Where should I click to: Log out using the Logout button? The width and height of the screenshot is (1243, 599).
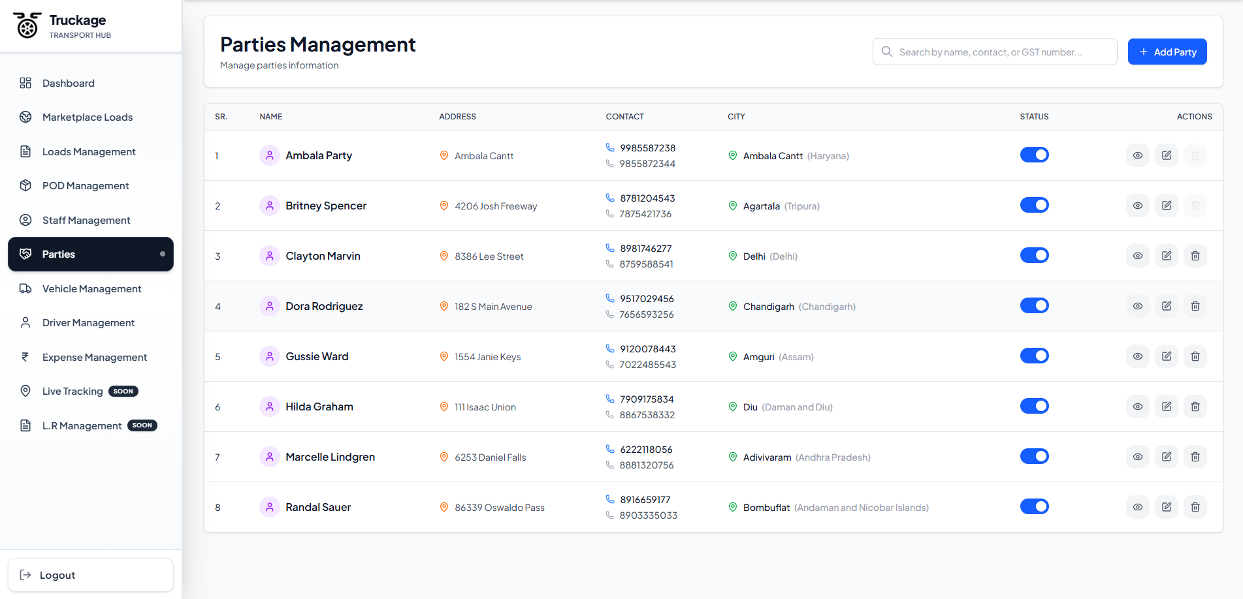tap(91, 575)
